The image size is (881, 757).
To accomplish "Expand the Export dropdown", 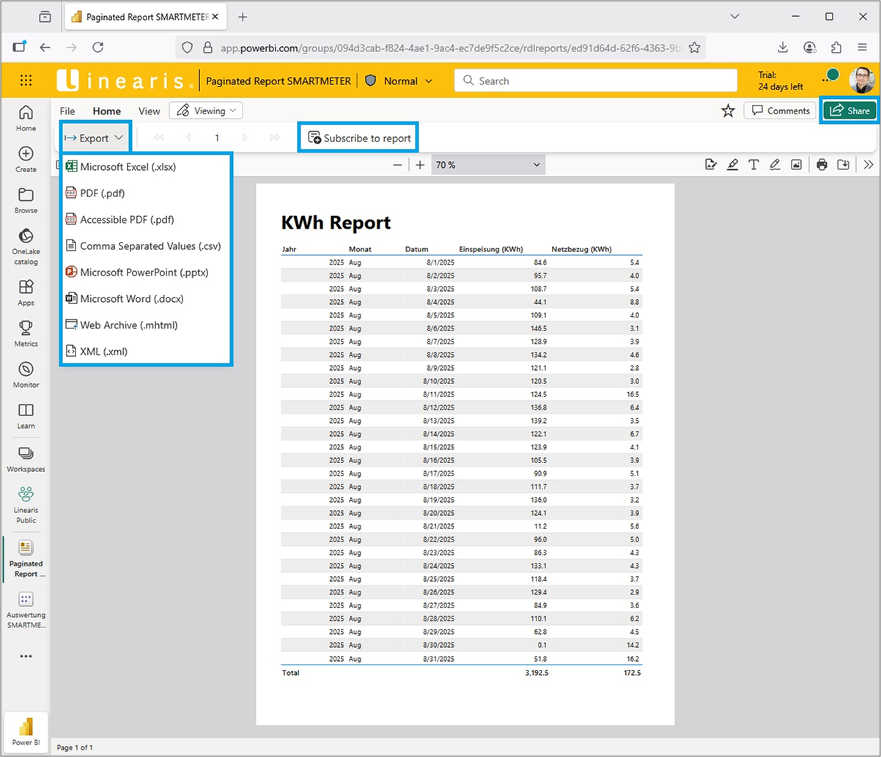I will [x=95, y=137].
